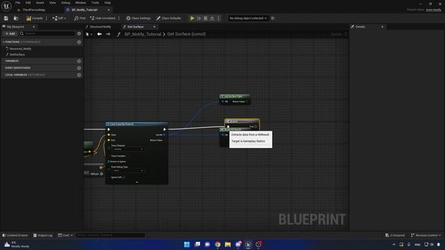Screen dimensions: 445x250
Task: Navigate back in graph history
Action: point(99,34)
